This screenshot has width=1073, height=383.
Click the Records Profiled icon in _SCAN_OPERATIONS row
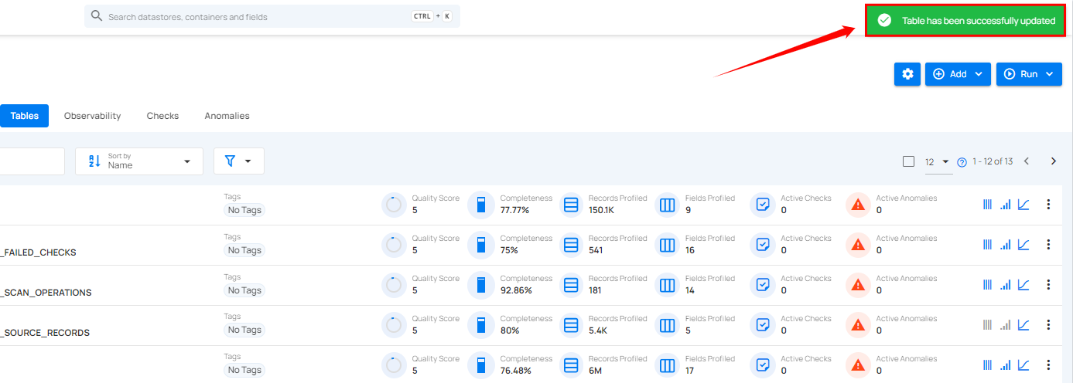[571, 285]
